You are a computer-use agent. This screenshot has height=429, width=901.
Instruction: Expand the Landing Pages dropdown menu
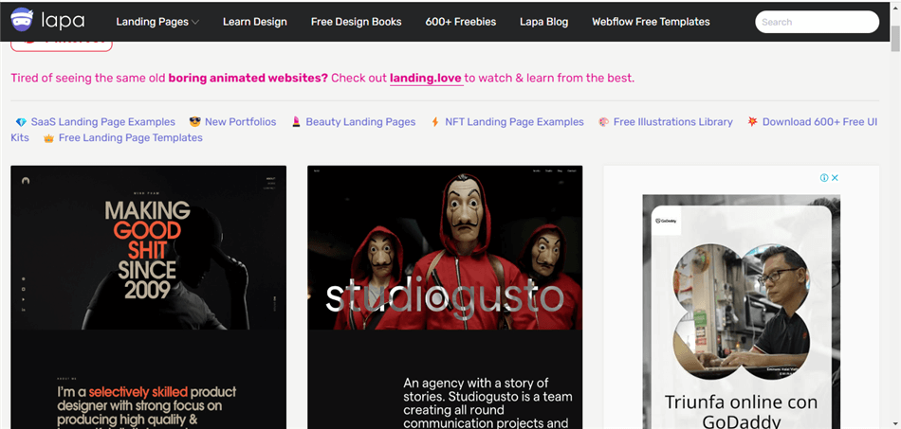coord(157,22)
